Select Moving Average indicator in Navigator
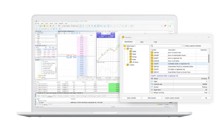This screenshot has height=125, width=217. click(46, 67)
